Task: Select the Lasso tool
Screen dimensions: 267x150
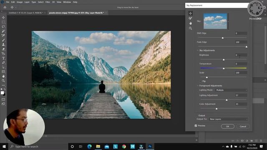Action: point(3,27)
